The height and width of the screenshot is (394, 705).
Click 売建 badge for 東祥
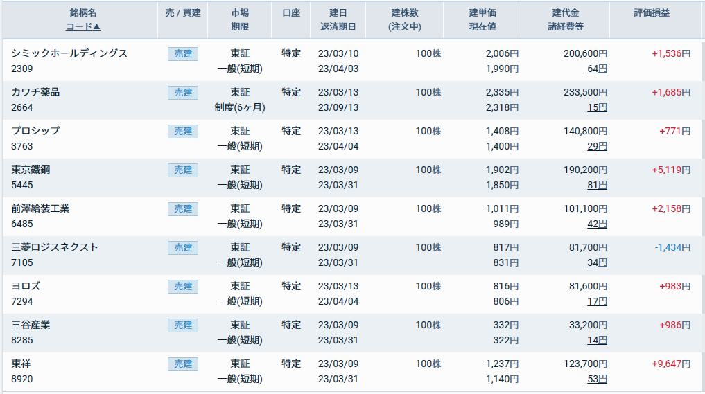click(183, 364)
